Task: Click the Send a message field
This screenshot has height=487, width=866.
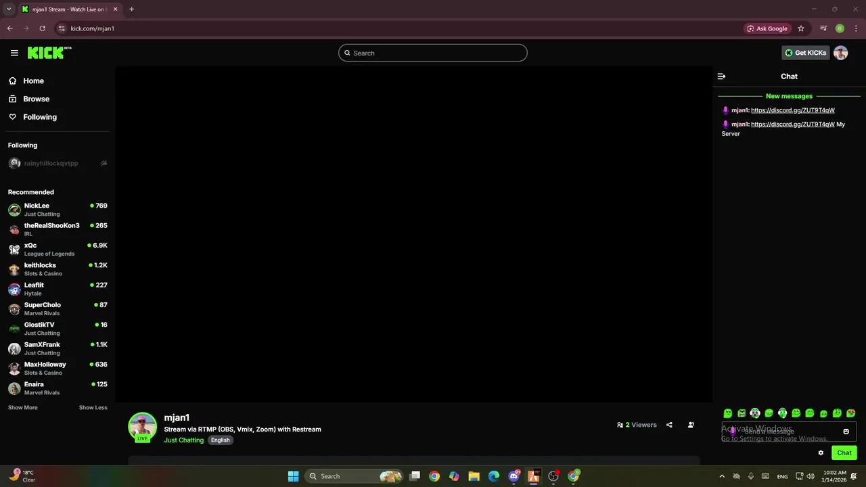Action: [x=789, y=432]
